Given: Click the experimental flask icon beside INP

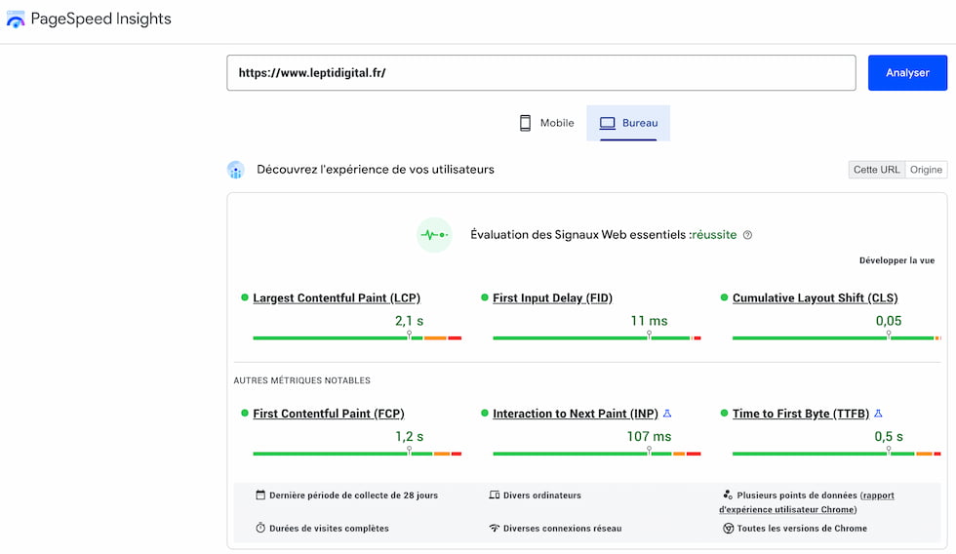Looking at the screenshot, I should (667, 414).
